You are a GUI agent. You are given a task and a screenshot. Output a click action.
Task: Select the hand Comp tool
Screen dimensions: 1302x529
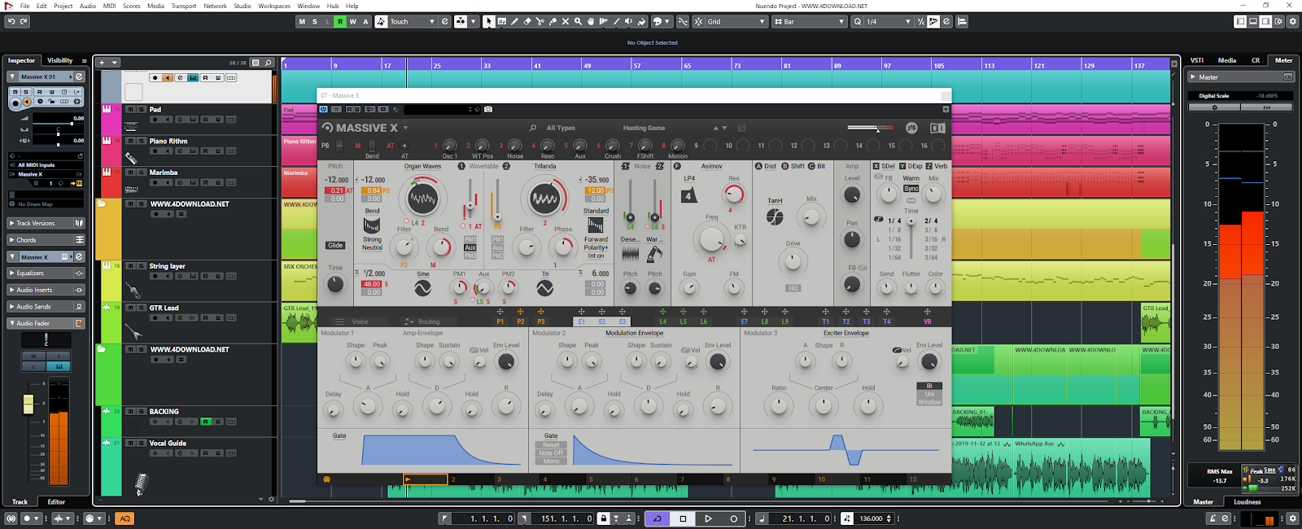(591, 22)
